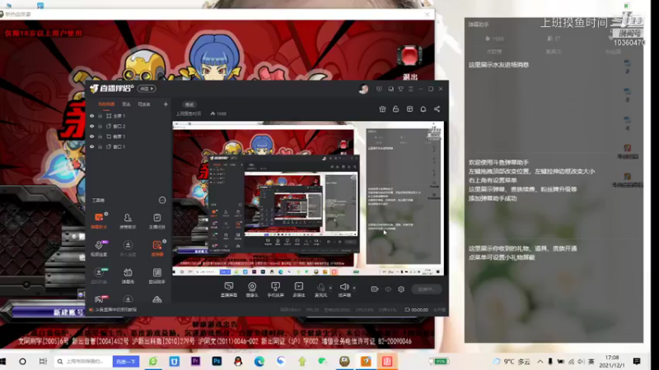Viewport: 659px width, 370px height.
Task: Open the 主播任务 checklist tool icon
Action: point(157,220)
